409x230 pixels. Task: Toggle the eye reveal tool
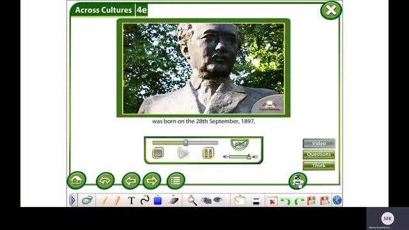[218, 200]
